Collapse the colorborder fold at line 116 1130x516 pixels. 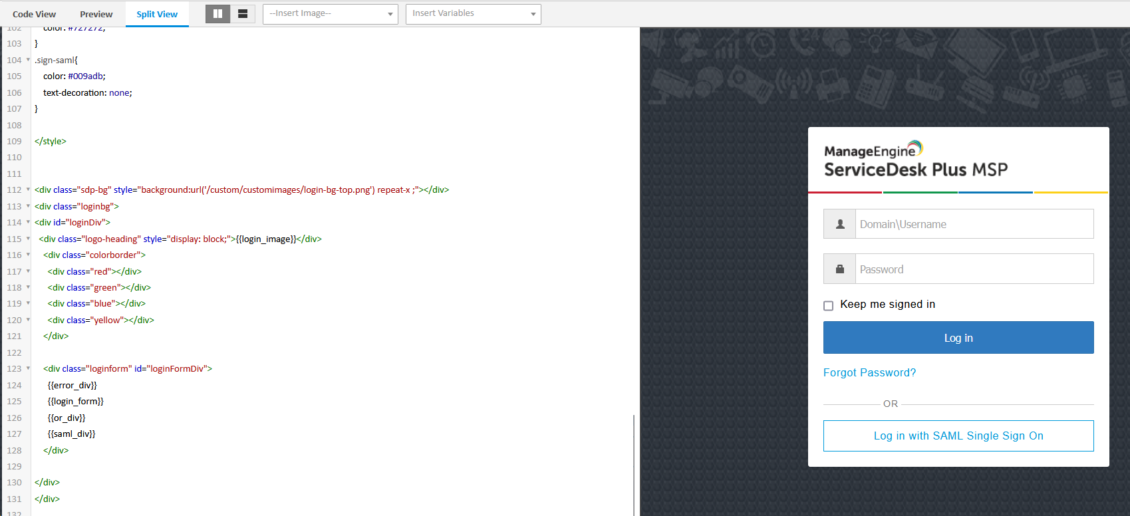[28, 255]
